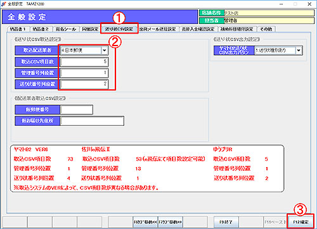Switch to the 補助科目紐付設定 tab
Screen dimensions: 317x229
click(237, 29)
